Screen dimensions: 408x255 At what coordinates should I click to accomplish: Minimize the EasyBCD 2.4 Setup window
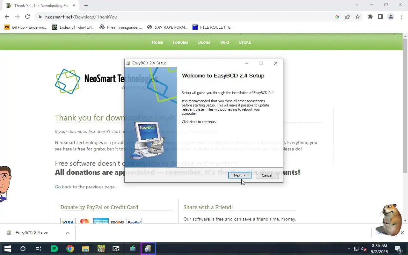[247, 63]
